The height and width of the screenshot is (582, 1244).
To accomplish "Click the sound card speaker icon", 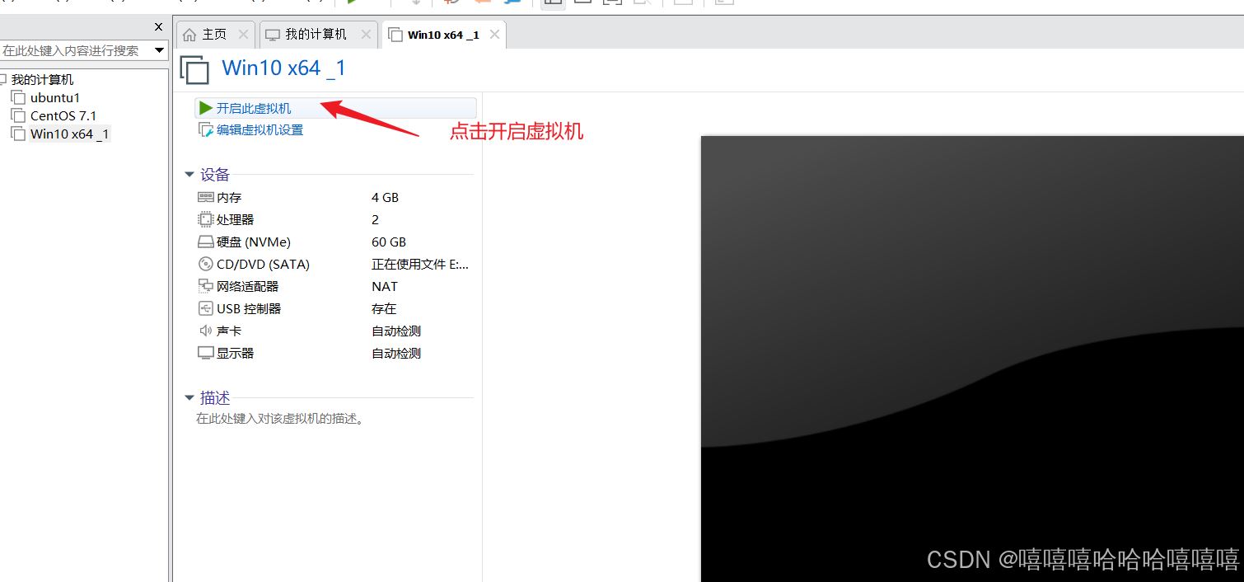I will point(206,331).
